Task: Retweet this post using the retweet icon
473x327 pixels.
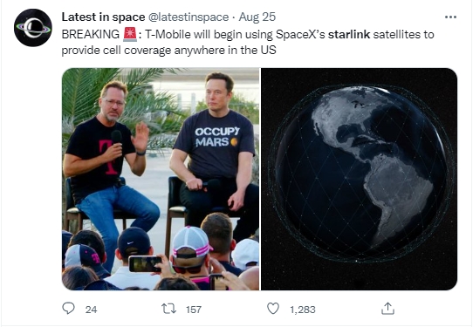Action: click(168, 309)
